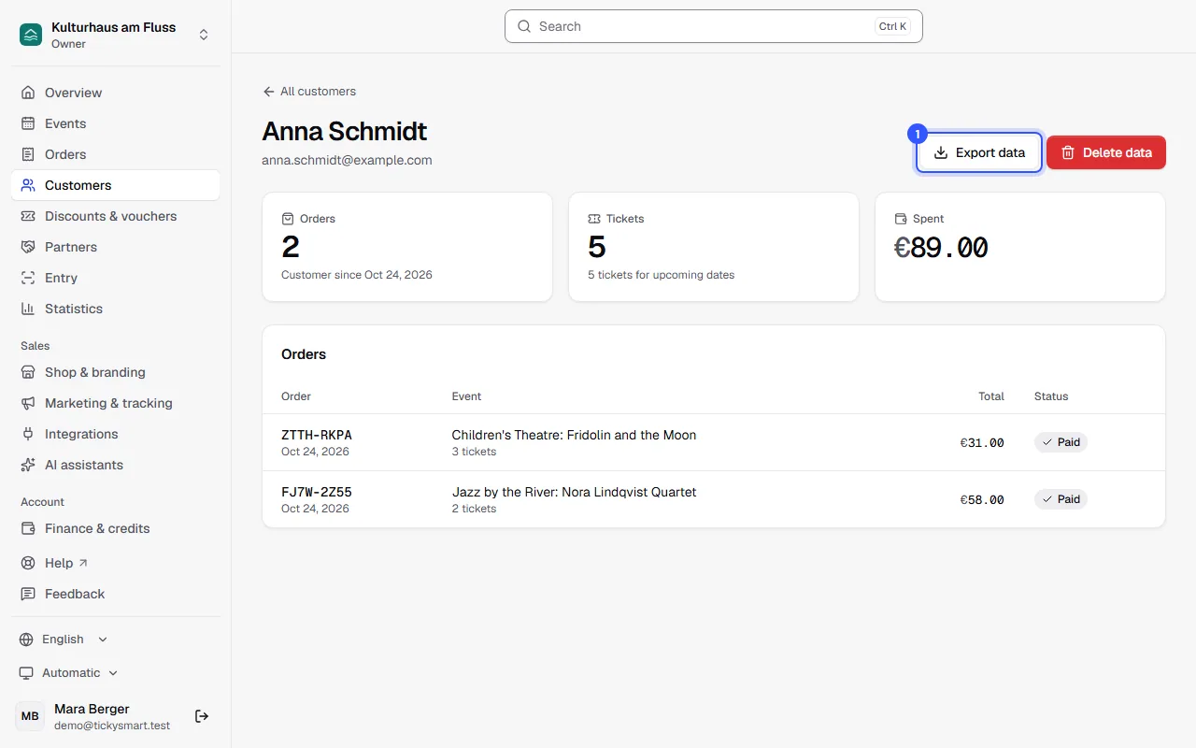Click the Anna Schmidt heading
Viewport: 1196px width, 748px height.
coord(345,131)
